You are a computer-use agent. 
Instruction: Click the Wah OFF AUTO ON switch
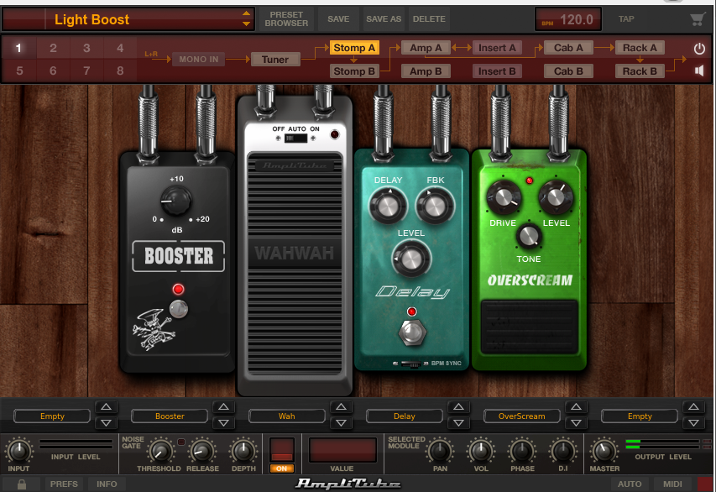(x=296, y=138)
